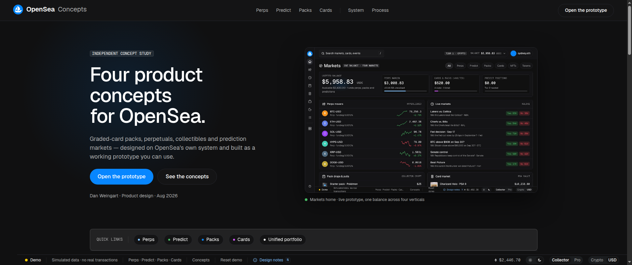Open Predict in the top navigation
Image resolution: width=632 pixels, height=265 pixels.
coord(283,10)
